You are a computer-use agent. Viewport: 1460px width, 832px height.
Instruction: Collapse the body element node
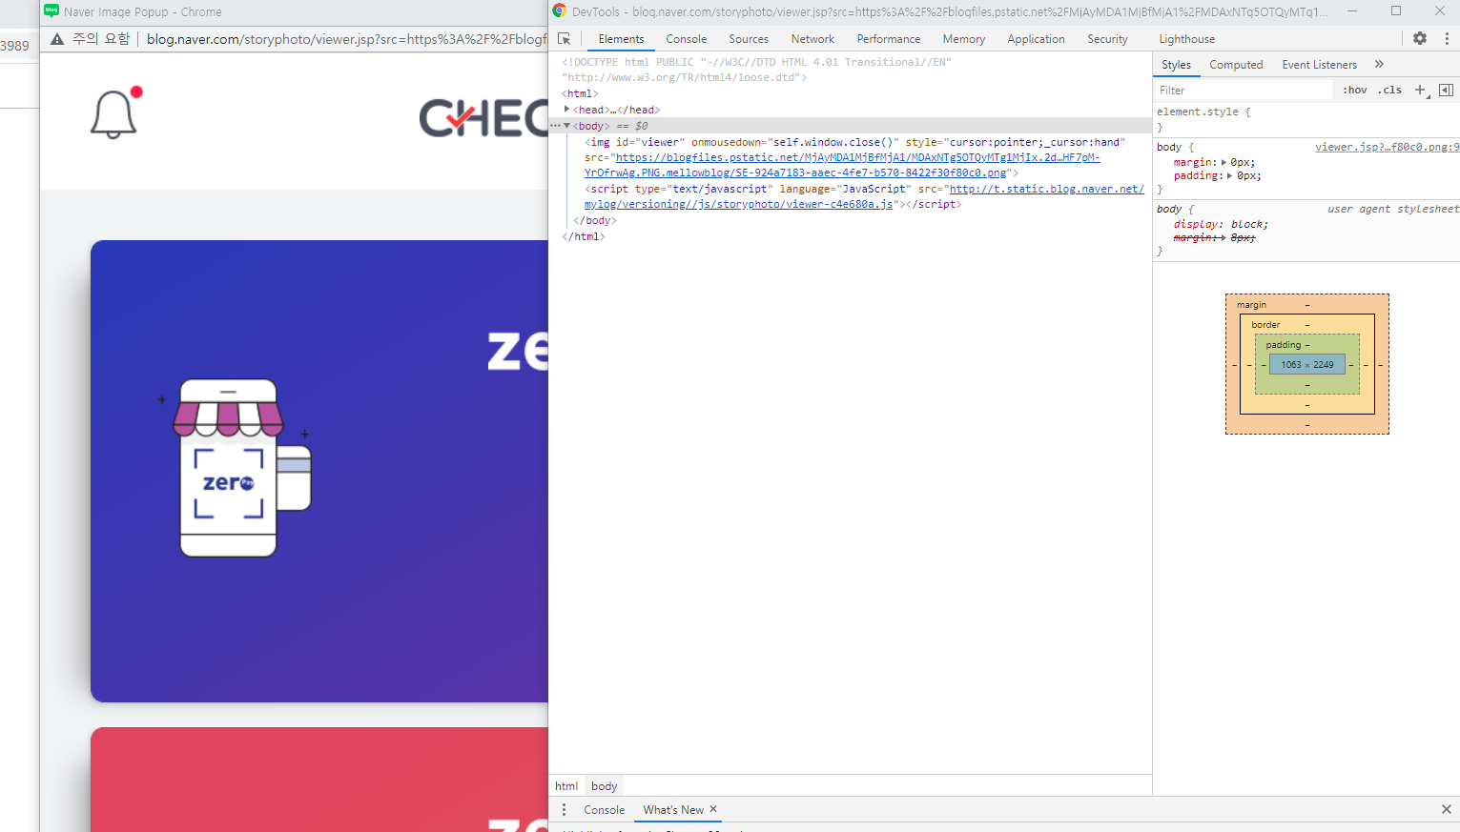[x=566, y=126]
